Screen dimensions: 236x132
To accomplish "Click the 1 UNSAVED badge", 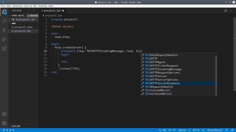I will tap(32, 15).
